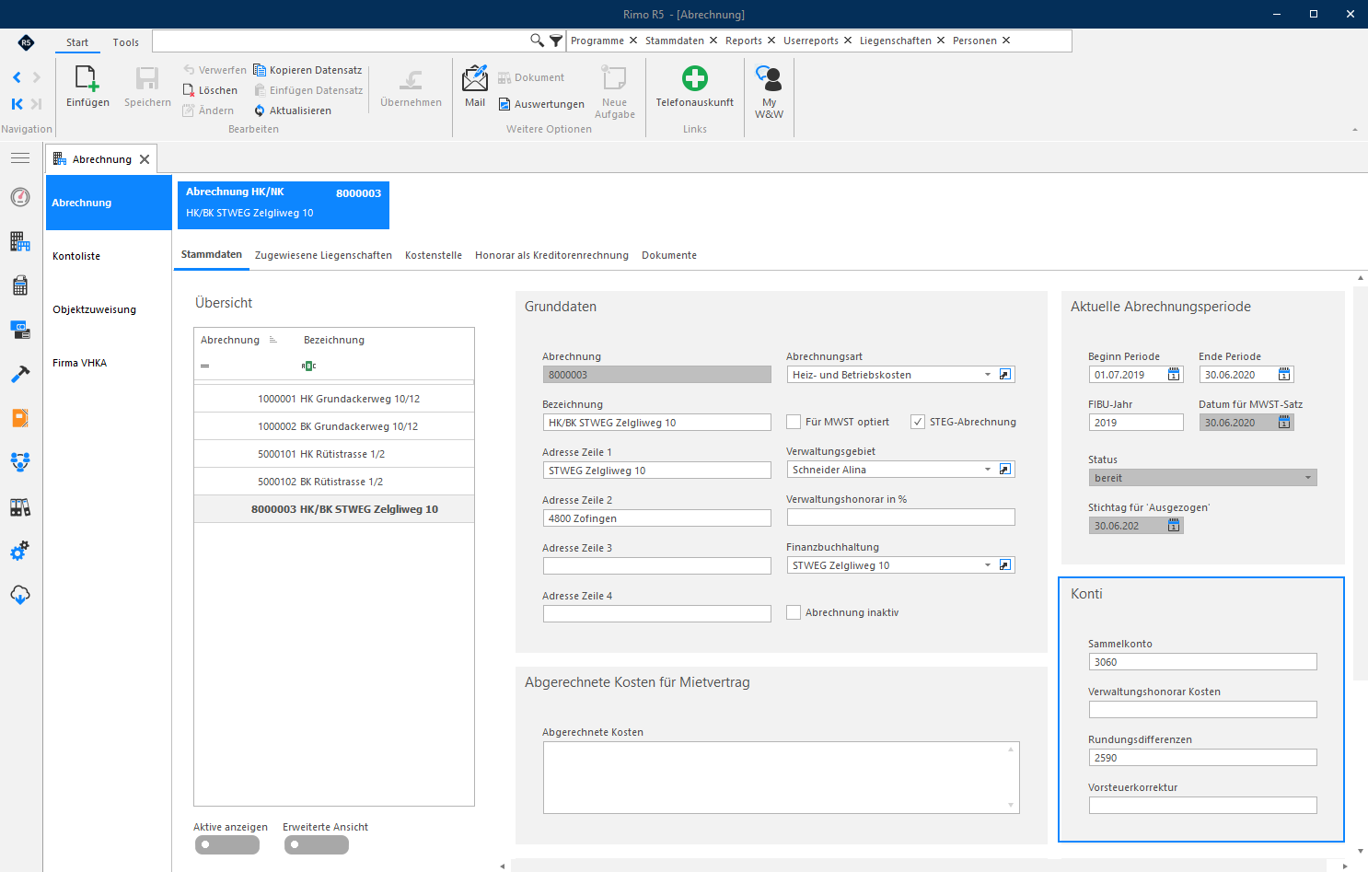Open Auswertungen report icon
Viewport: 1368px width, 872px height.
[504, 104]
